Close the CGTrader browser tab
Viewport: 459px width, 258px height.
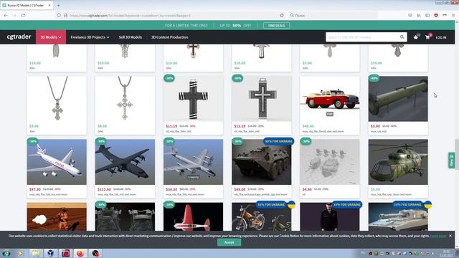(x=49, y=5)
